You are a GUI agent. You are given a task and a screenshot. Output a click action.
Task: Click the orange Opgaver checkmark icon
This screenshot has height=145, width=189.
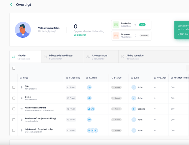click(116, 36)
